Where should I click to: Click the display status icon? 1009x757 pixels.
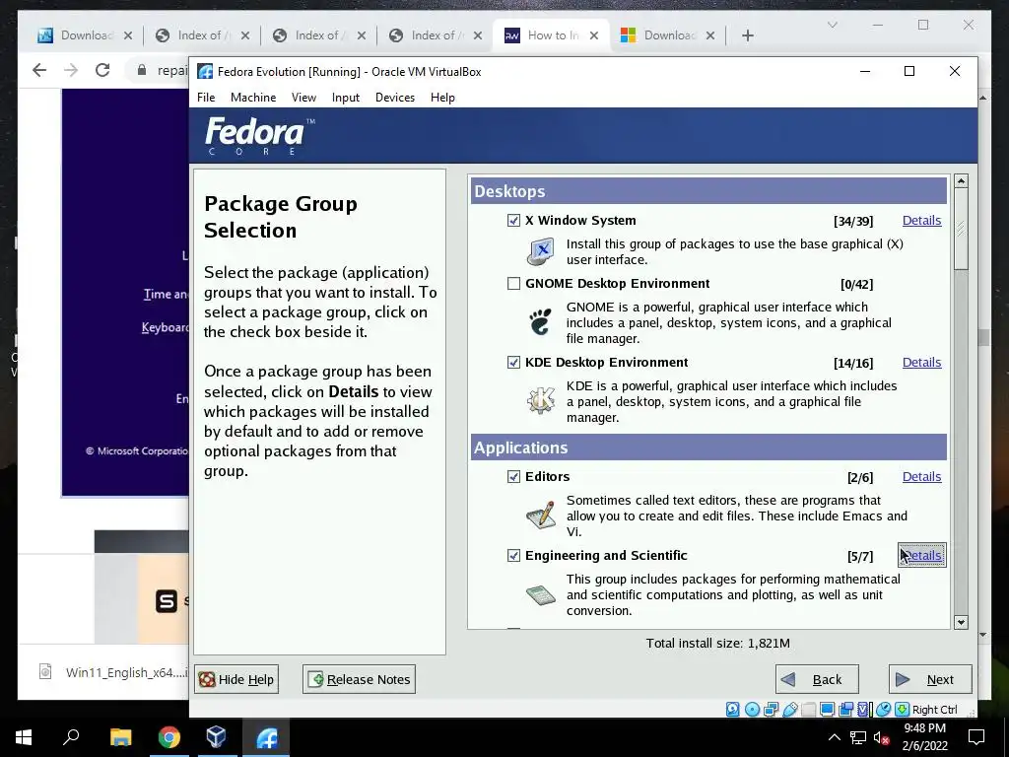pos(828,710)
